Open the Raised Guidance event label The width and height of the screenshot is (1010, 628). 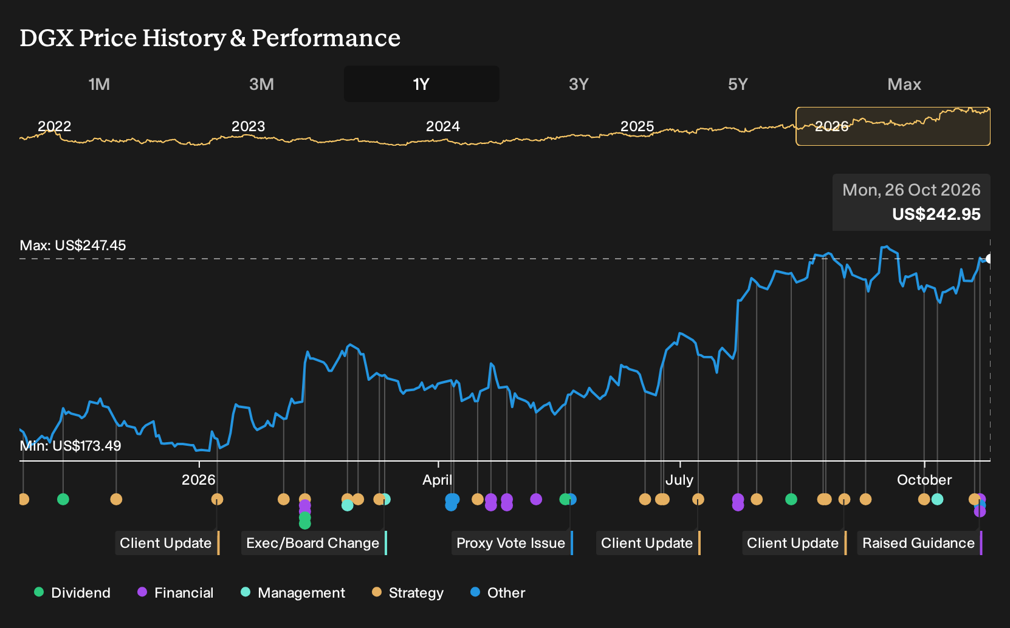[920, 543]
